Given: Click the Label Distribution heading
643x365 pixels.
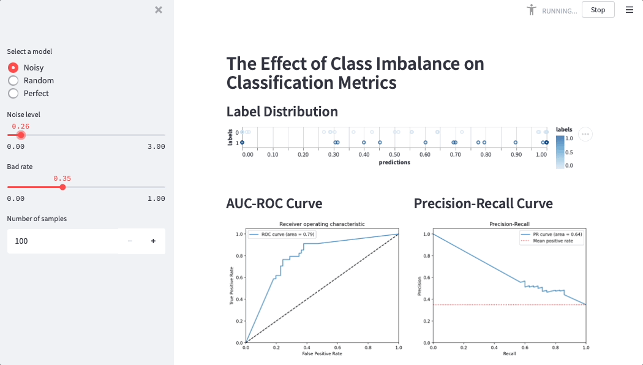Looking at the screenshot, I should click(282, 111).
